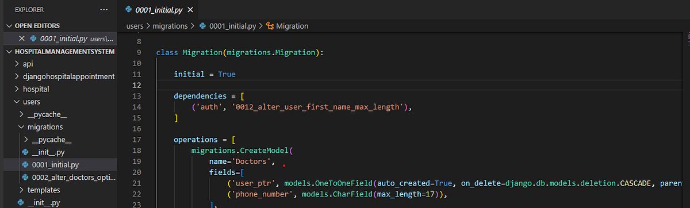Collapse the HOSPITALMANAGEMENTSYSTEM root folder
The height and width of the screenshot is (208, 690).
click(x=9, y=51)
